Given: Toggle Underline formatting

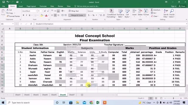Looking at the screenshot, I should 29,15.
